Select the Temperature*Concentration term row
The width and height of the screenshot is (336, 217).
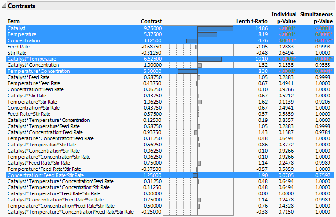(x=38, y=72)
